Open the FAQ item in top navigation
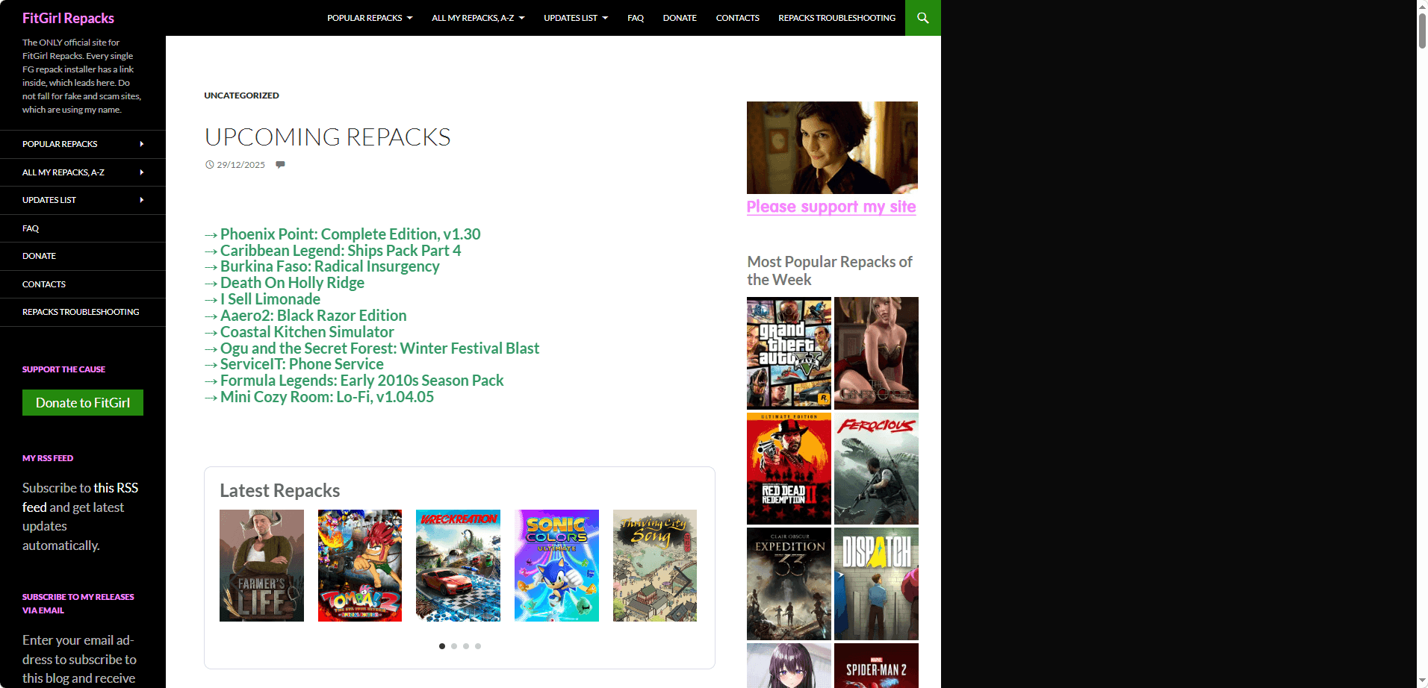1428x688 pixels. tap(636, 18)
